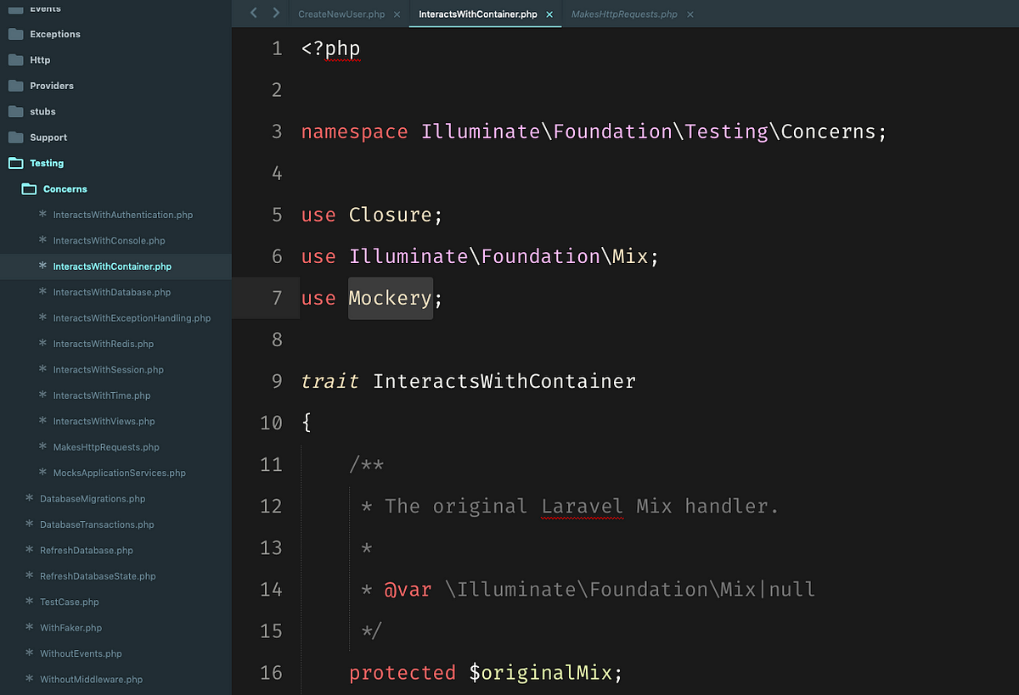Screen dimensions: 1019x695
Task: Open the Support folder label
Action: [x=48, y=137]
